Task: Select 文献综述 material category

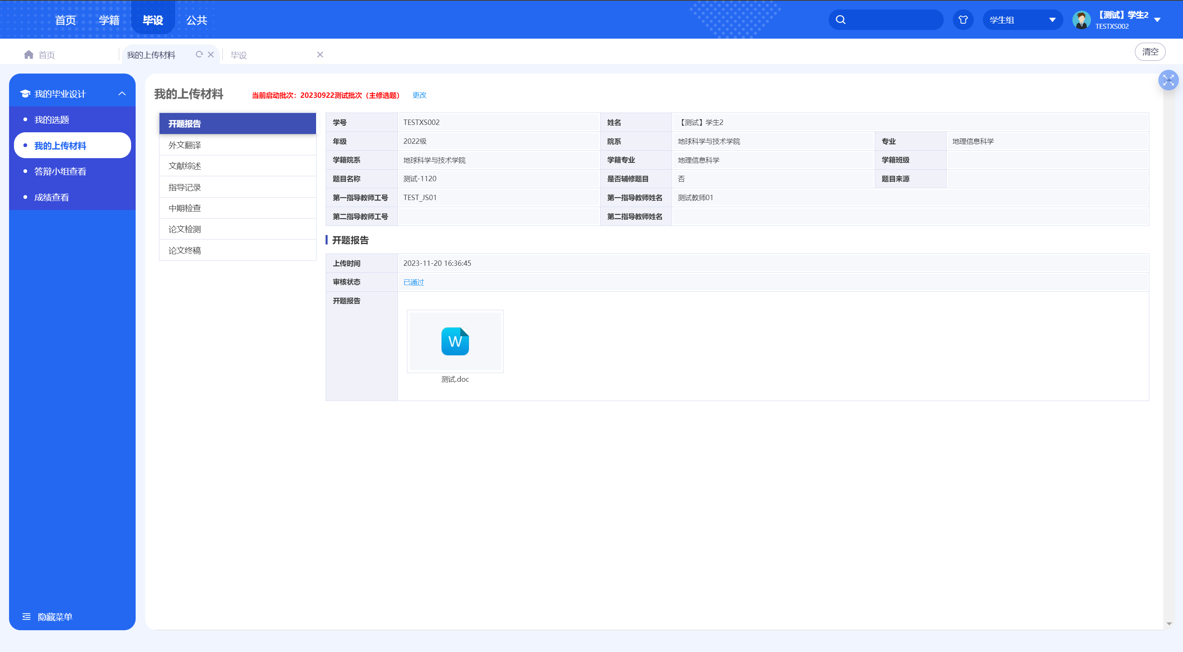Action: click(238, 166)
